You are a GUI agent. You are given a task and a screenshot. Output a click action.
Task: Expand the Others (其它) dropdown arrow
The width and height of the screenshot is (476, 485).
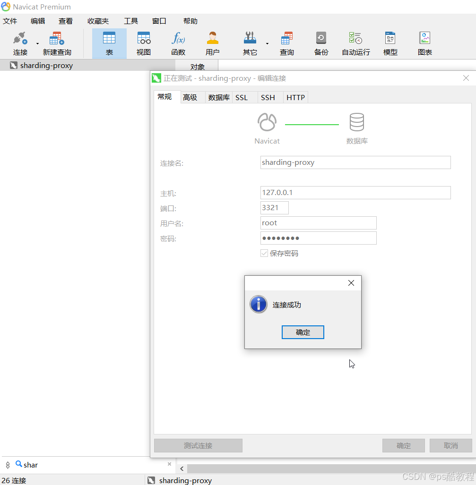[x=267, y=43]
